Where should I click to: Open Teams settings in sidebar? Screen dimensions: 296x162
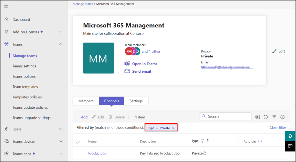24,66
